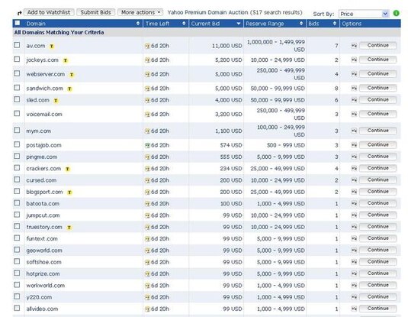This screenshot has height=317, width=408.
Task: Sort by the Current Bid column
Action: click(x=216, y=24)
